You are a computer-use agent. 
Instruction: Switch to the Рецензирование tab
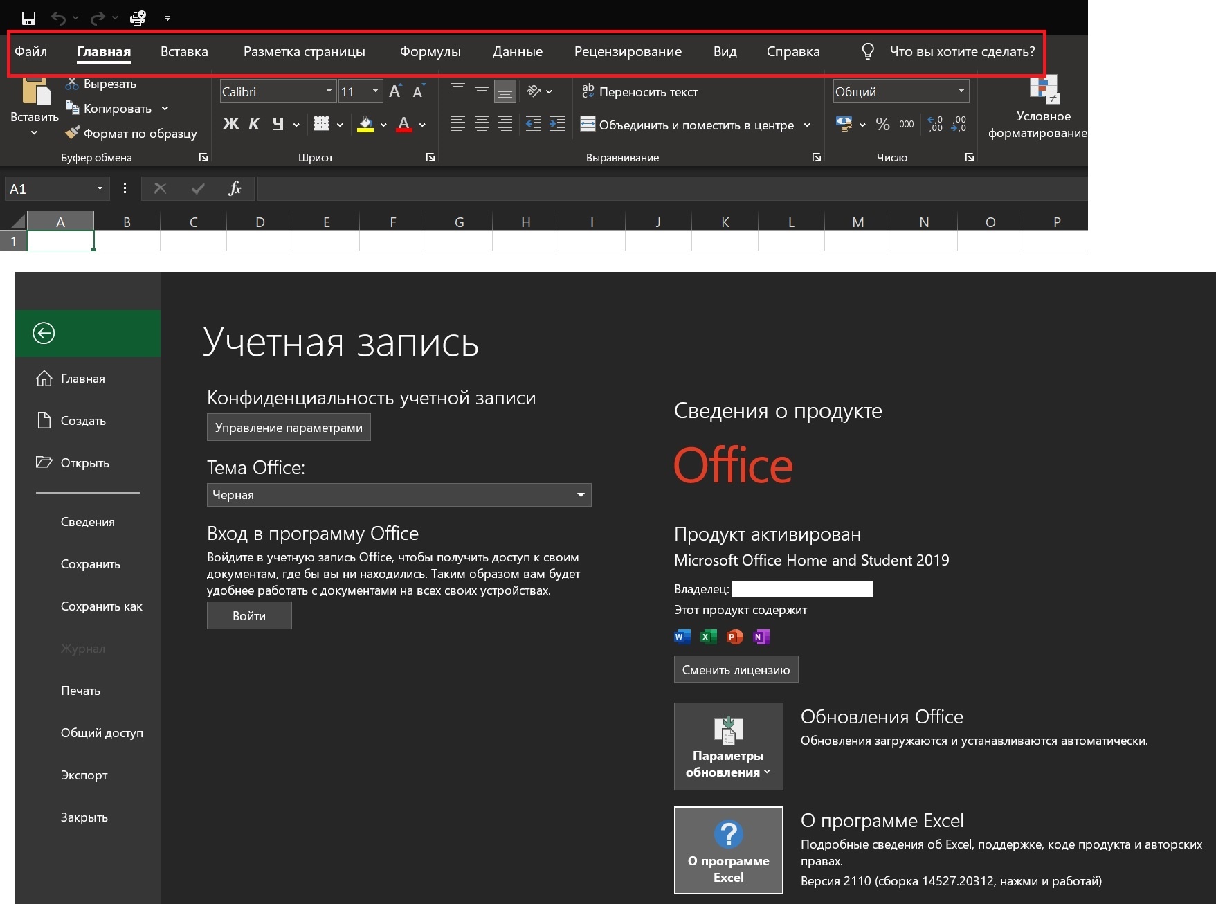pos(628,51)
